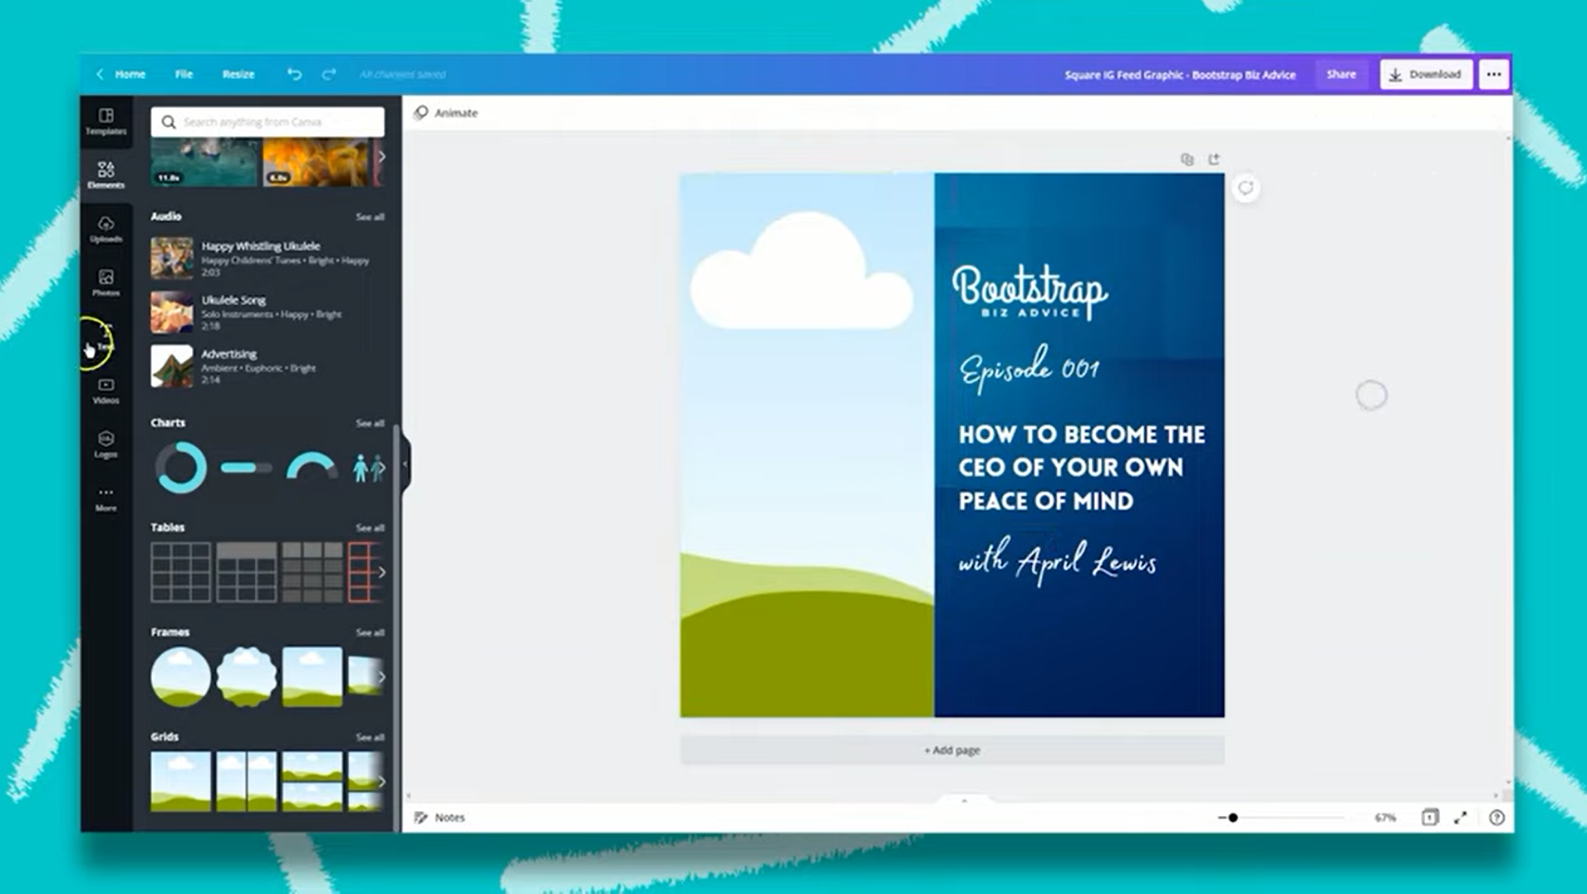Viewport: 1587px width, 894px height.
Task: Click the 67% zoom percentage
Action: click(x=1385, y=818)
